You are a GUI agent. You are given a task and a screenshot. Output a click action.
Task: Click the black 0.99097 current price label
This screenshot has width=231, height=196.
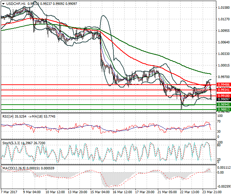tap(224, 99)
